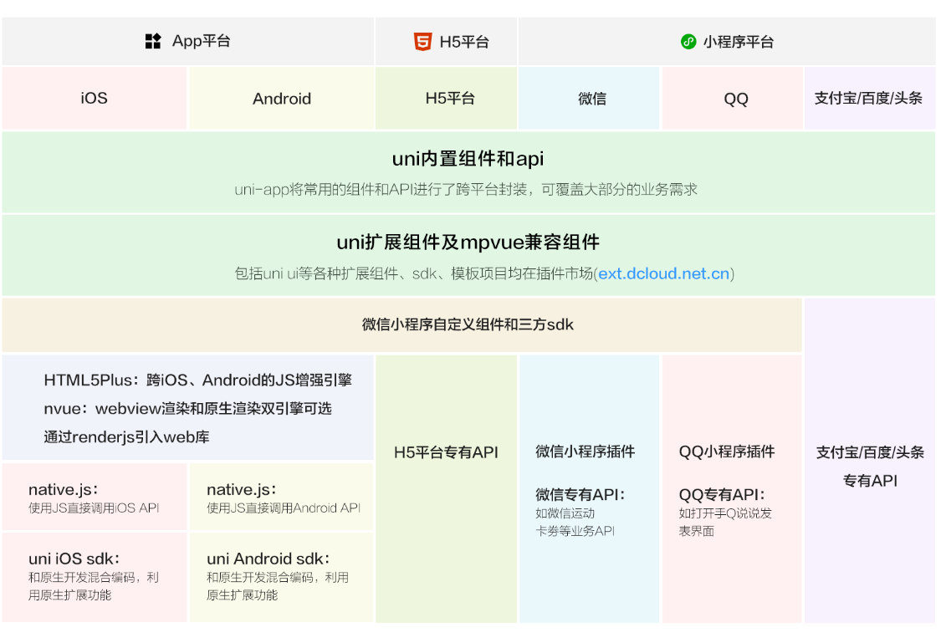This screenshot has width=946, height=643.
Task: Click the 如打开手Q说说发表界面 description
Action: click(x=725, y=523)
